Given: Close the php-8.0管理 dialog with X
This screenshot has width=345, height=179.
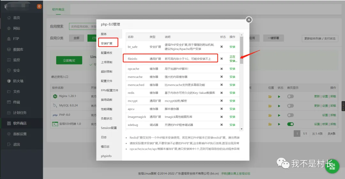Looking at the screenshot, I should coord(249,20).
